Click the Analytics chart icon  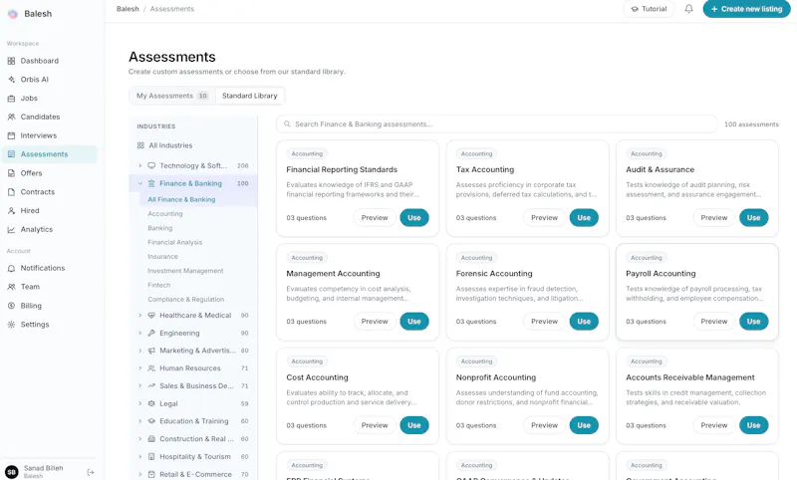11,230
